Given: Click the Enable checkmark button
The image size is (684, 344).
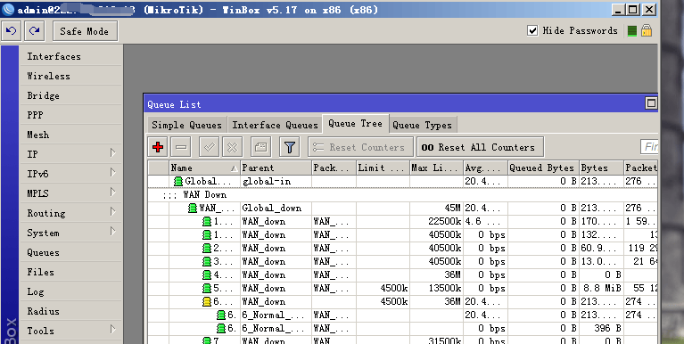Looking at the screenshot, I should pyautogui.click(x=209, y=147).
